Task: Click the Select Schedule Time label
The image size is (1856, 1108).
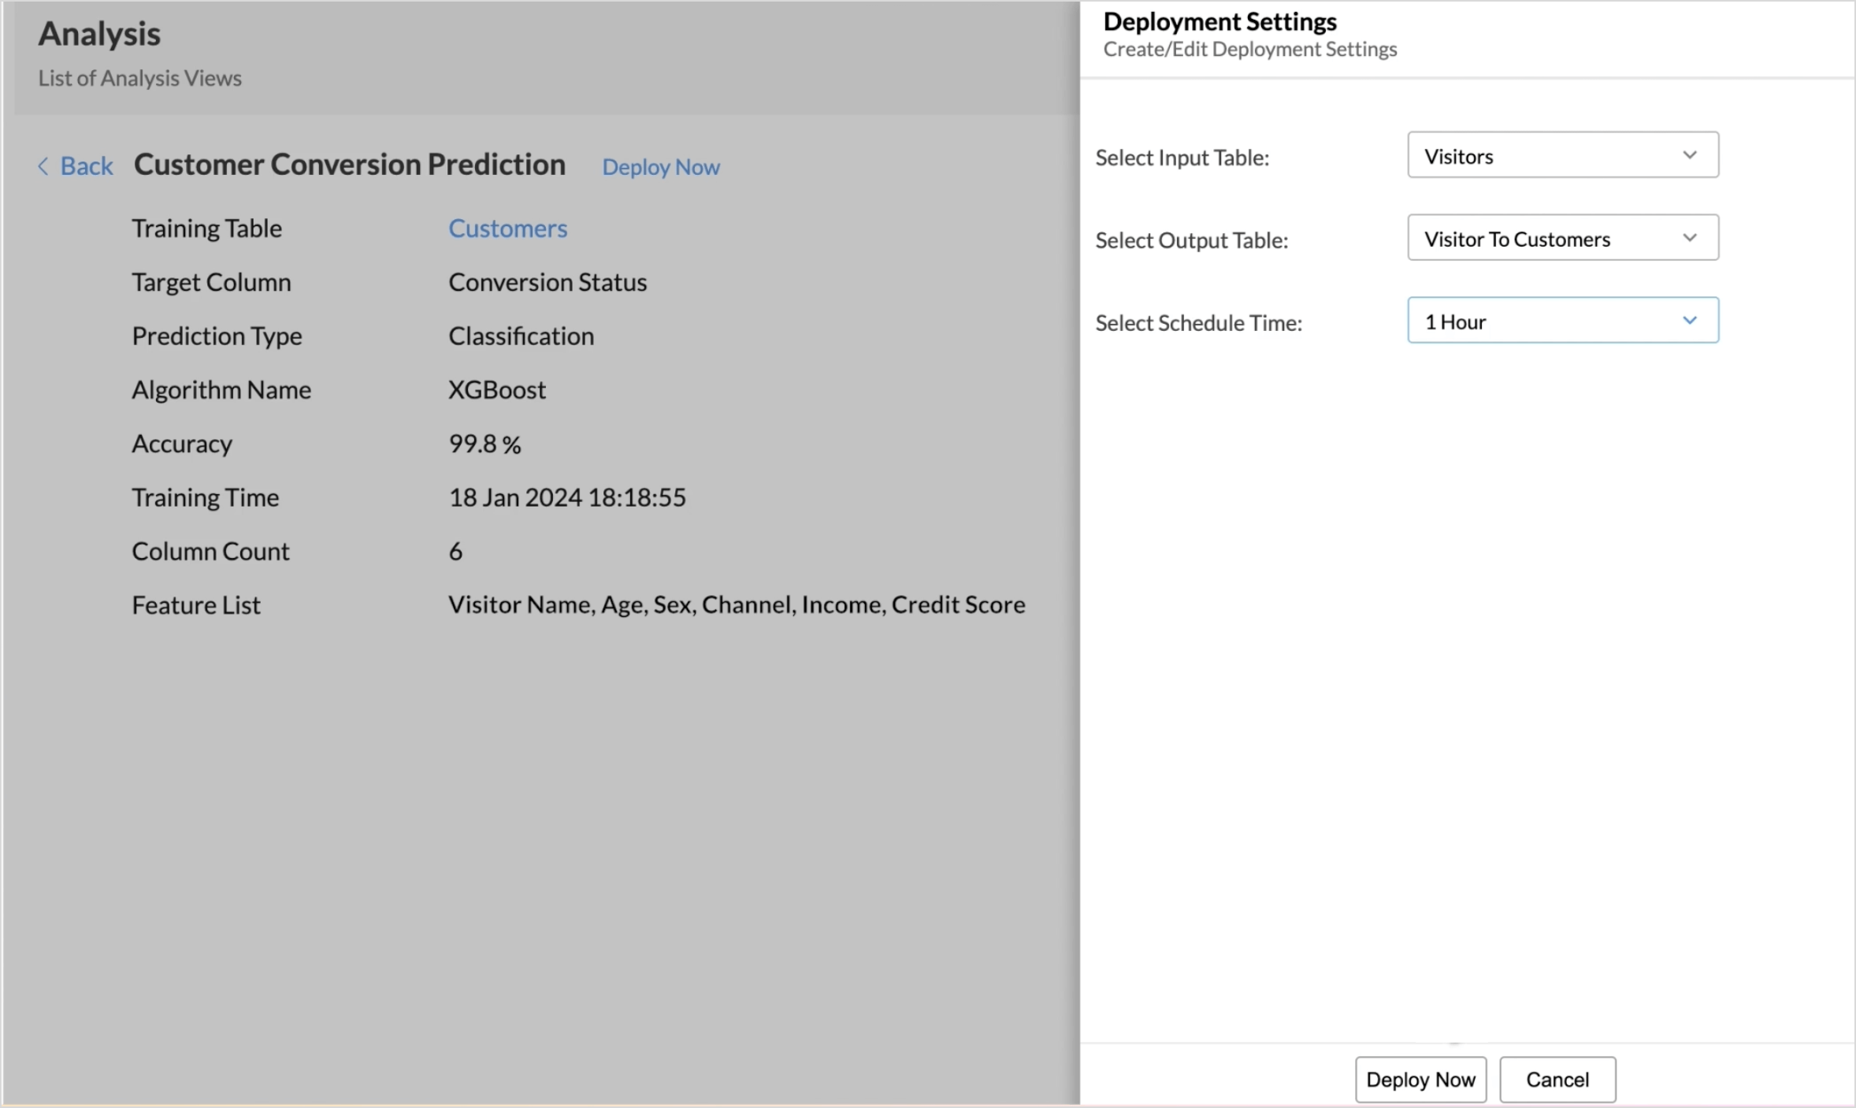Action: [x=1197, y=323]
